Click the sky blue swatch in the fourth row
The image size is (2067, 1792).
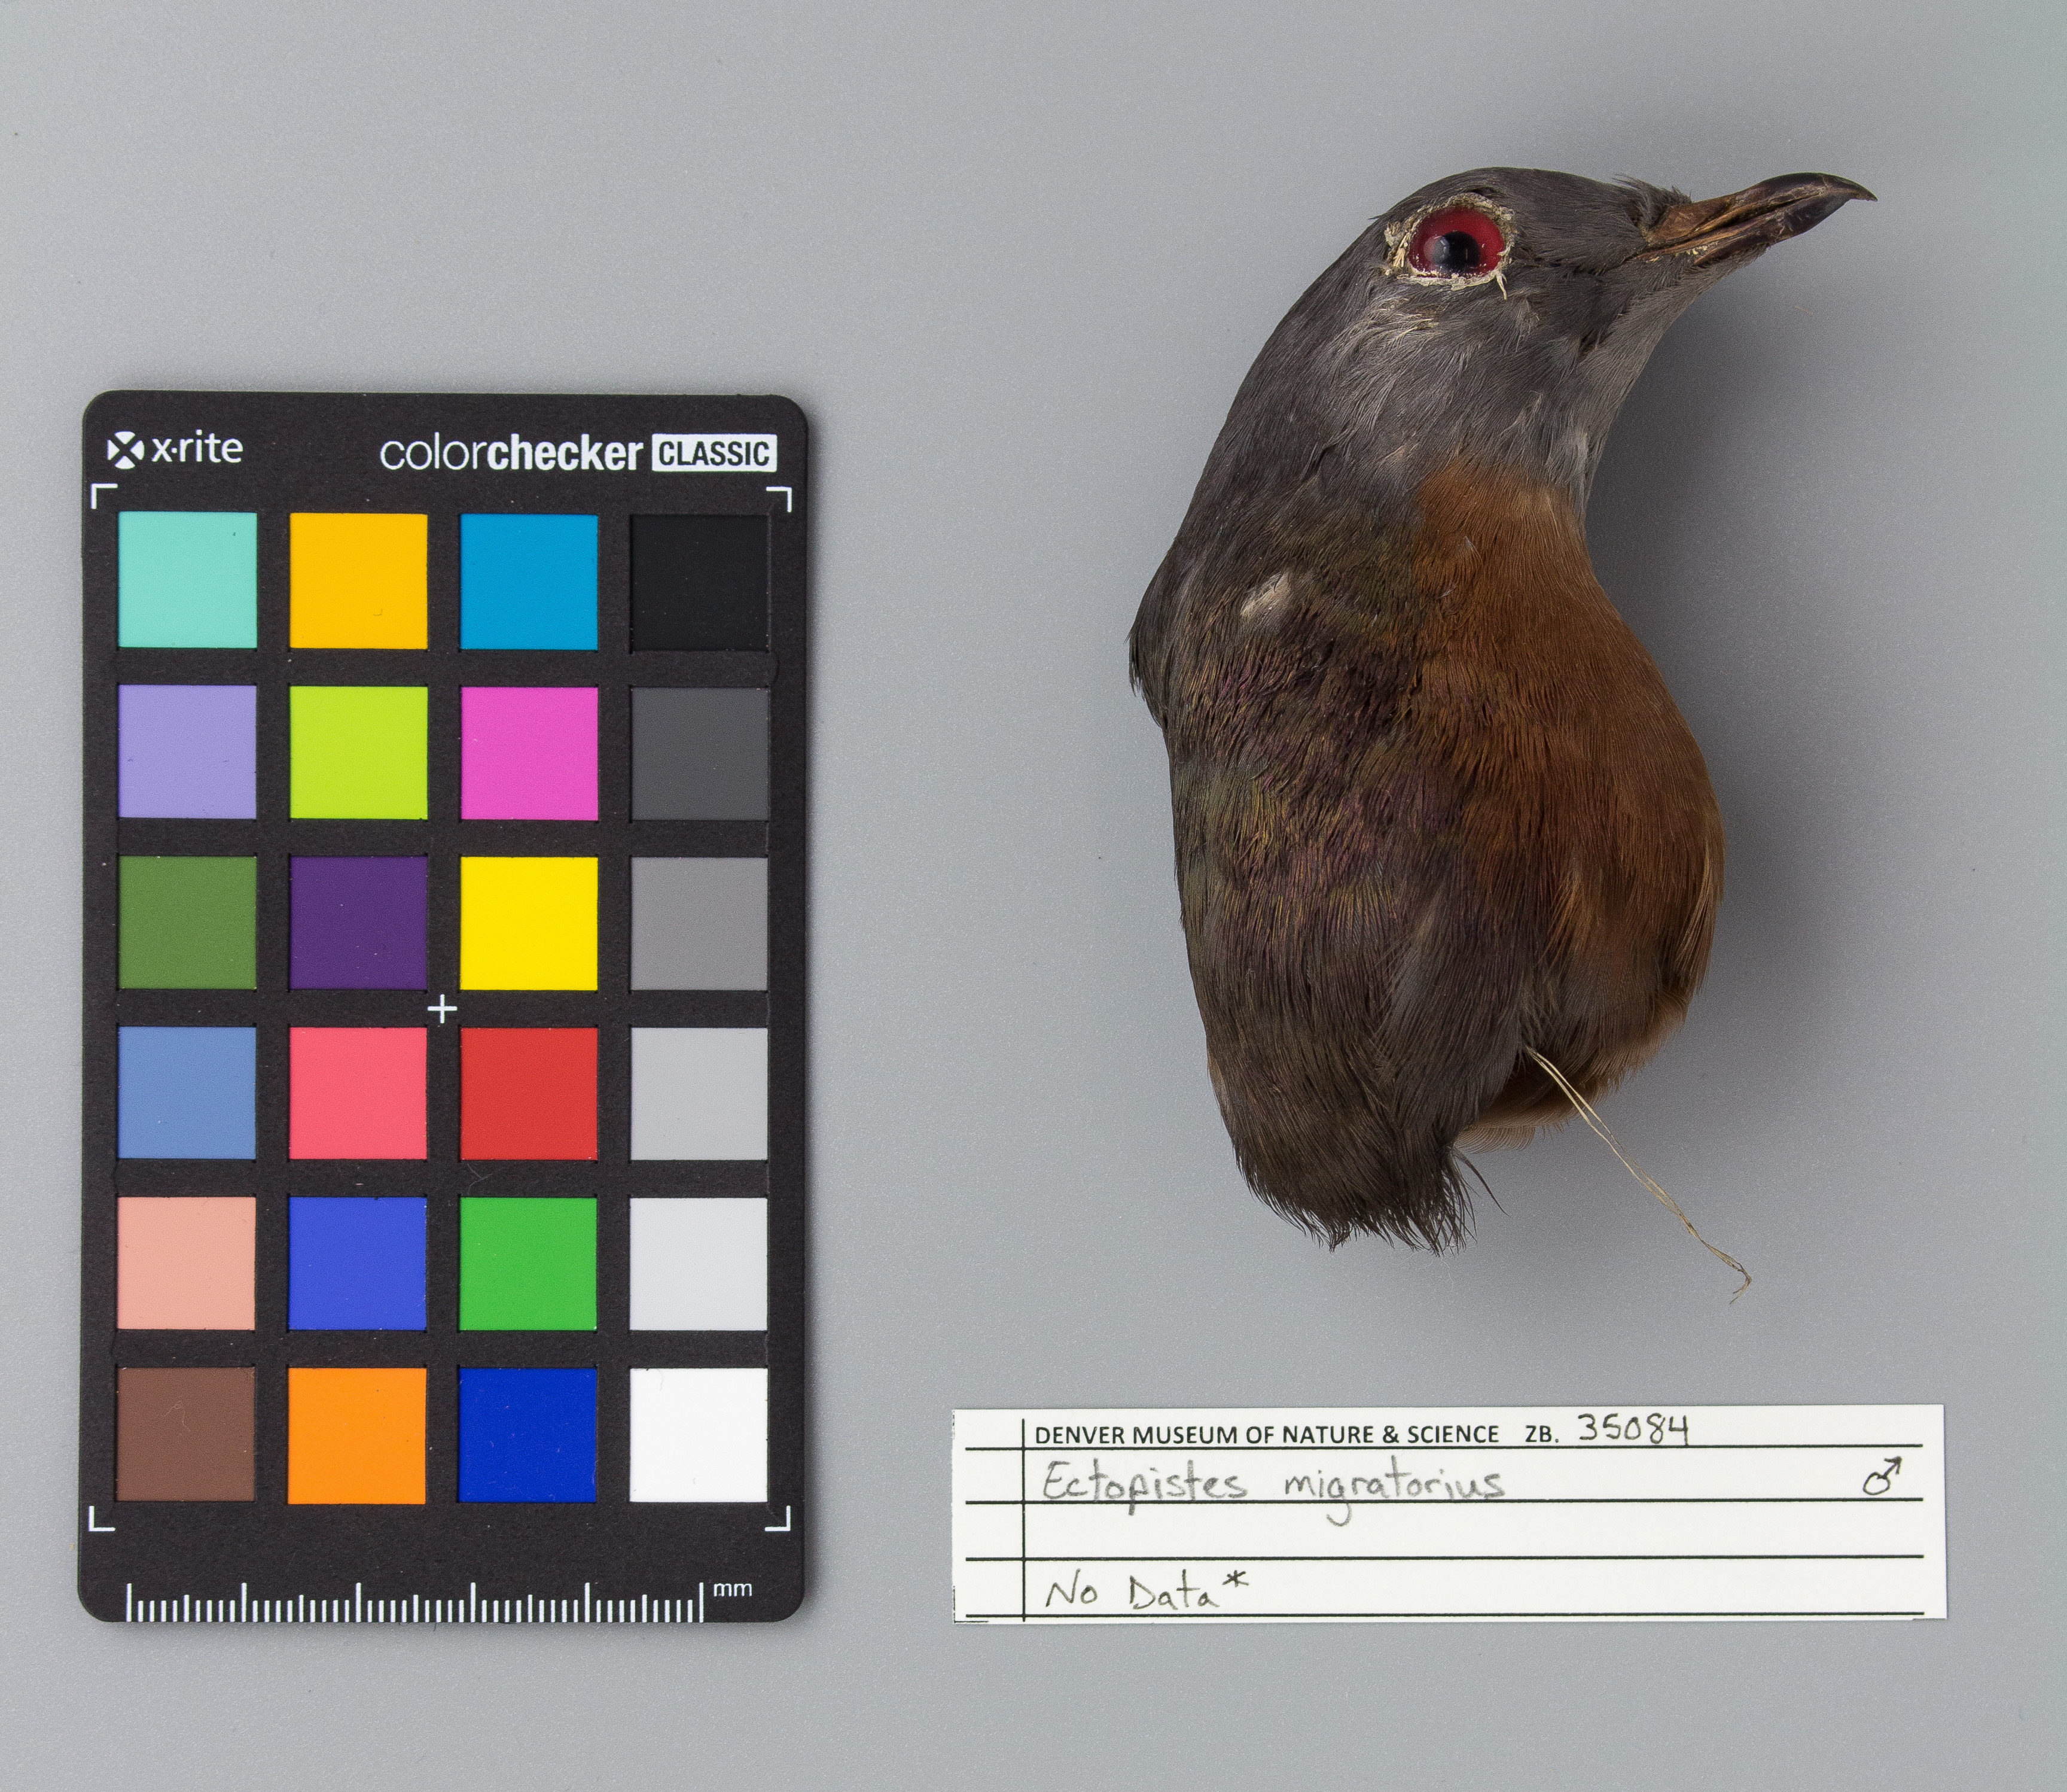(187, 1093)
